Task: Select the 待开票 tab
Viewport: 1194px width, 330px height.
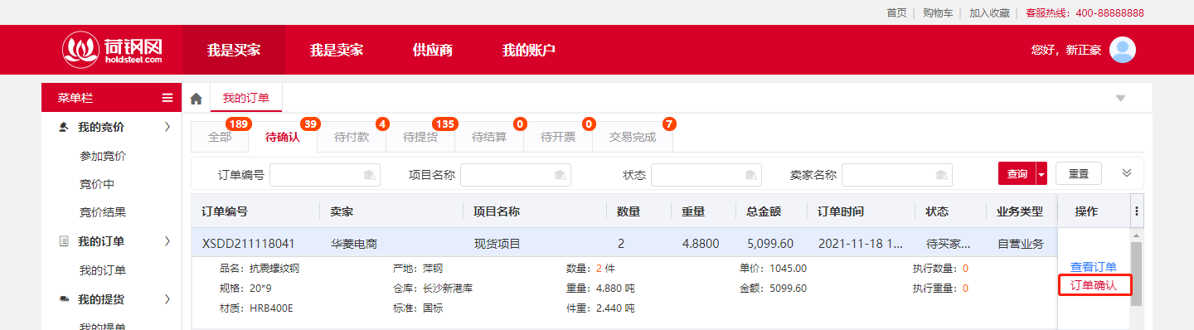Action: click(x=558, y=137)
